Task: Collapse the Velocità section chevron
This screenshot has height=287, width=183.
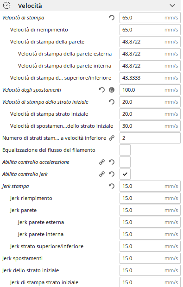Action: point(172,6)
